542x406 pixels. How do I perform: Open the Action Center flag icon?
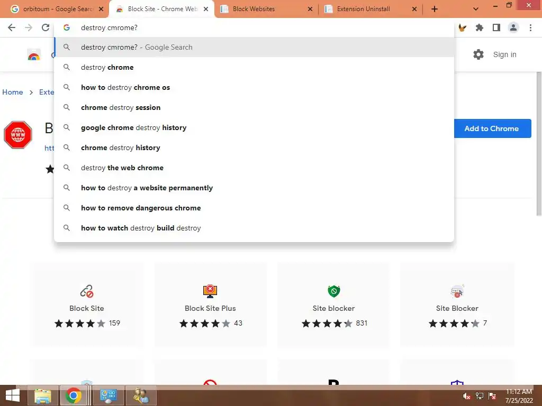[492, 396]
